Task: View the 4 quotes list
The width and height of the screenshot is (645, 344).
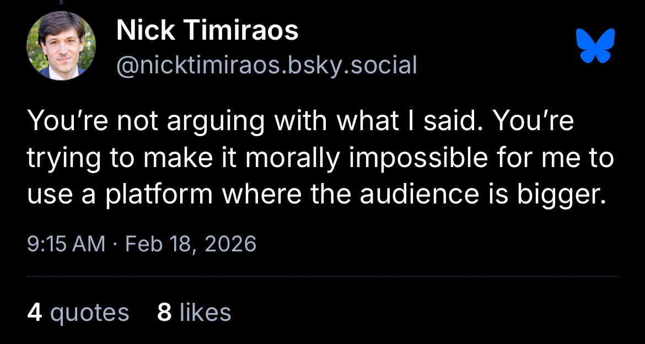Action: [78, 313]
